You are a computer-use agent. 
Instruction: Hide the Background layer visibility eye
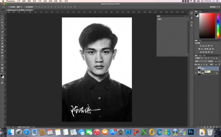(196, 73)
